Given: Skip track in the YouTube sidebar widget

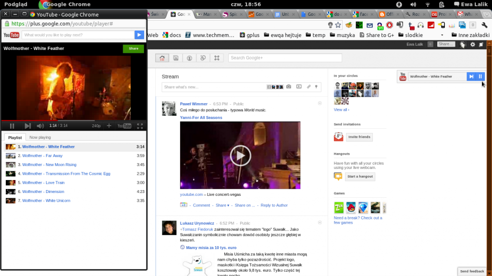Looking at the screenshot, I should coord(471,76).
